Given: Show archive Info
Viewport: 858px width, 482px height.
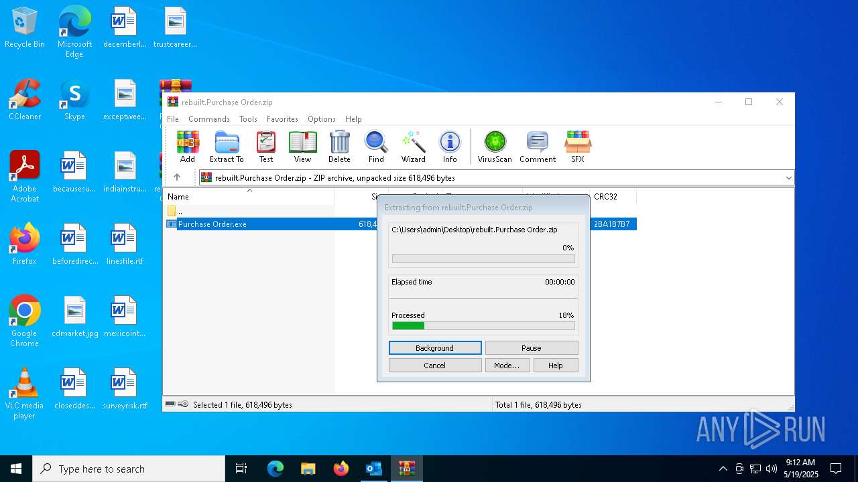Looking at the screenshot, I should [x=450, y=147].
